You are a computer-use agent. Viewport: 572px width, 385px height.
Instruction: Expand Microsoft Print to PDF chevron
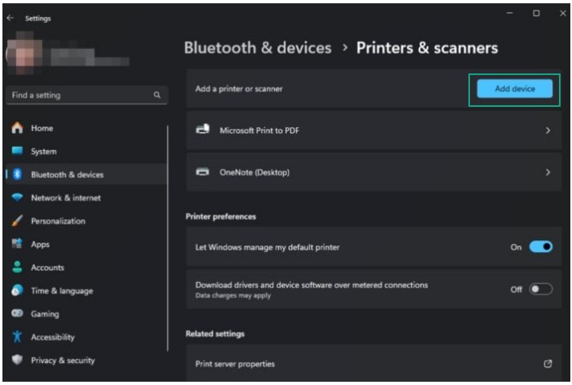point(548,131)
